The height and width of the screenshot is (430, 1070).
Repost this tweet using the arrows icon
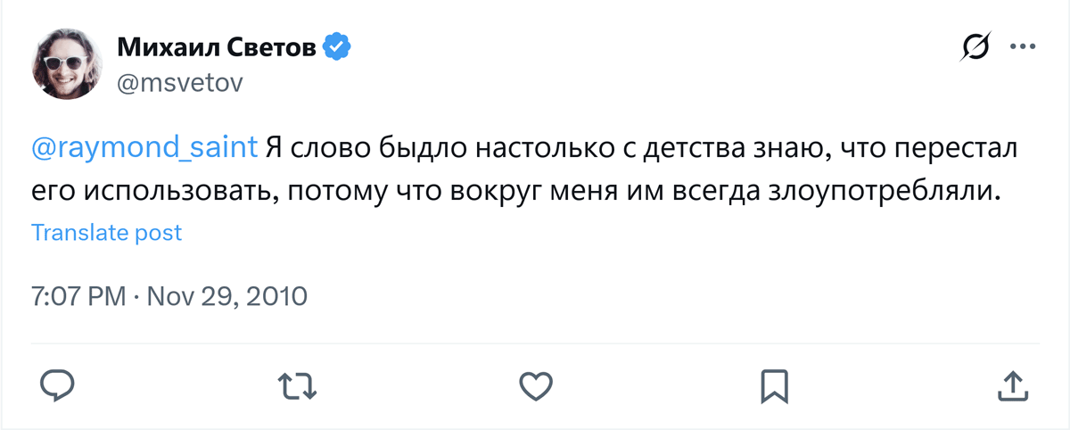click(x=297, y=385)
